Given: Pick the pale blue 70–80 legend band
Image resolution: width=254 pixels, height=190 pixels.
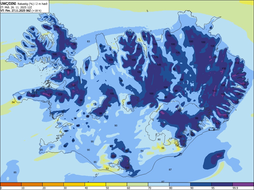Looking at the screenshot, I should pos(158,184).
